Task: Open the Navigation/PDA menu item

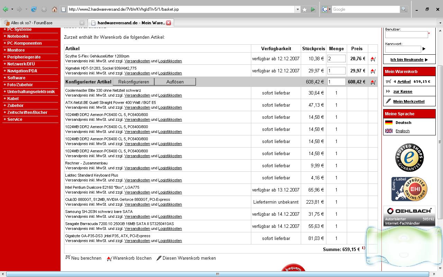Action: [22, 71]
